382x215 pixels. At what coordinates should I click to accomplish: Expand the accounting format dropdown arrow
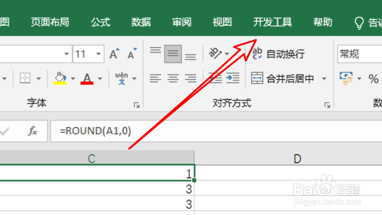tap(359, 79)
